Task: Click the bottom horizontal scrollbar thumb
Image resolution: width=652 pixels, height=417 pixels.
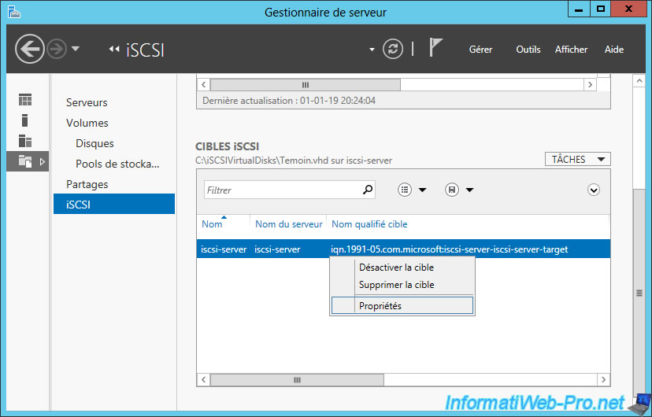Action: (296, 380)
